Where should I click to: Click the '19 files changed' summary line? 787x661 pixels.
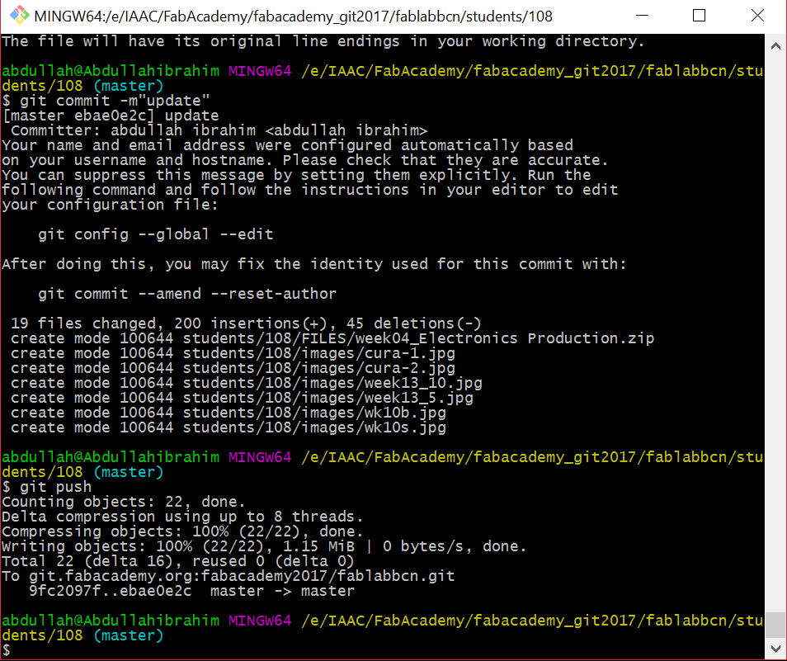(x=246, y=323)
